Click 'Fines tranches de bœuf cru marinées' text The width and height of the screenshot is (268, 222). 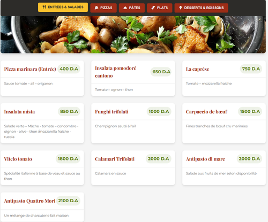click(217, 126)
